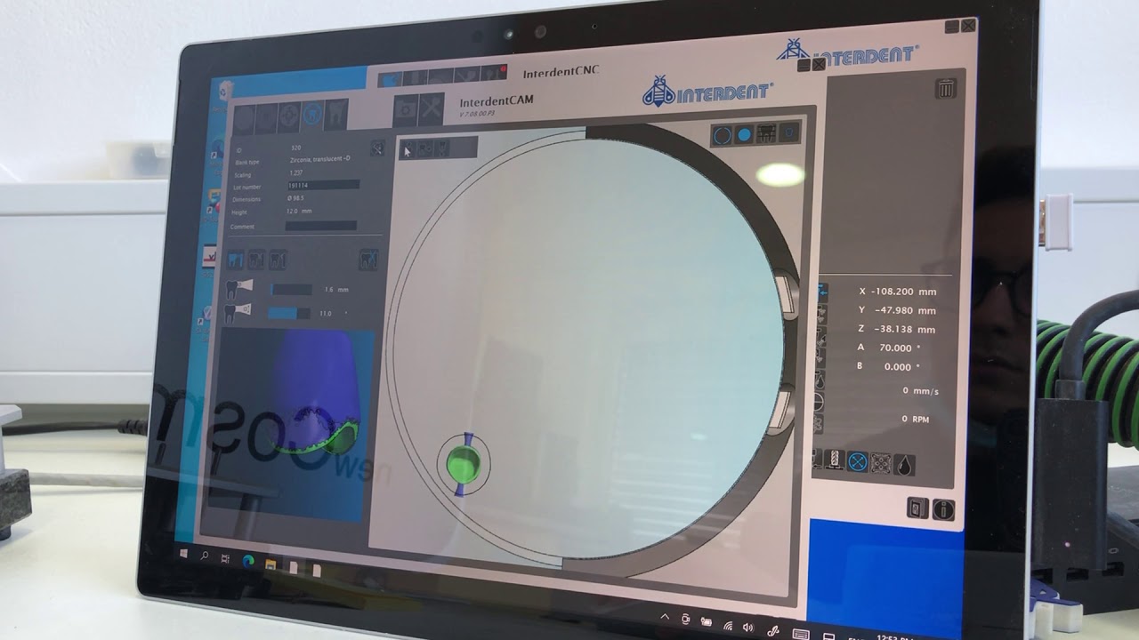Adjust the 11.0 degree angle slider
Screen dimensions: 1139x640
pos(289,313)
